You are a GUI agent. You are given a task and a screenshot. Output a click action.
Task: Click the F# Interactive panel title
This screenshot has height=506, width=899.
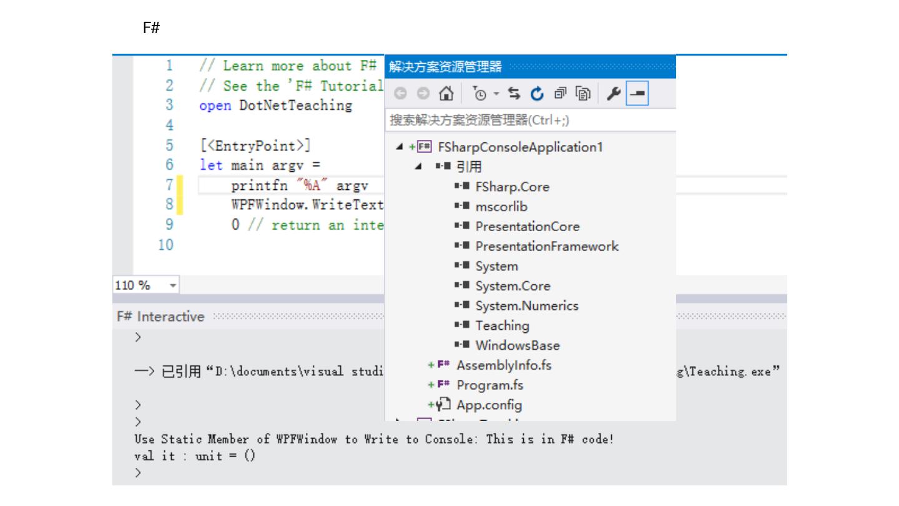tap(160, 317)
